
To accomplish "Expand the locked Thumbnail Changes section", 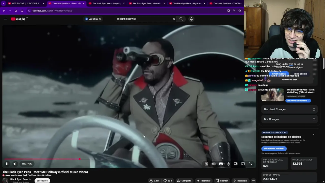I will point(289,109).
